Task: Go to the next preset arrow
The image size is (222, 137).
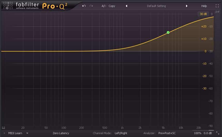Action: [x=187, y=6]
